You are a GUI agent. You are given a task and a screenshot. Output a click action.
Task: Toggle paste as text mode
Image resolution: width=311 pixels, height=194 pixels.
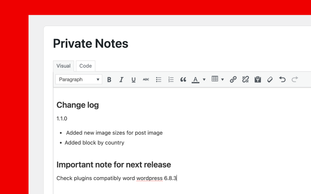258,80
